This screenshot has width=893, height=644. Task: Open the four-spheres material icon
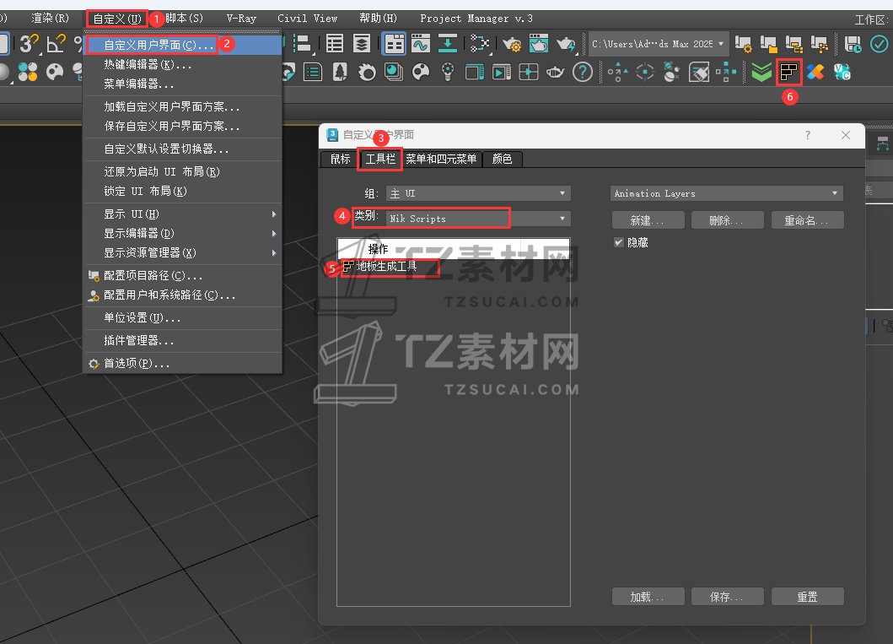click(28, 73)
